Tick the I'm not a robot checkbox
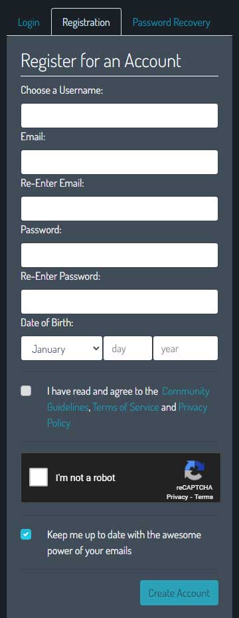Viewport: 239px width, 618px height. pos(39,477)
